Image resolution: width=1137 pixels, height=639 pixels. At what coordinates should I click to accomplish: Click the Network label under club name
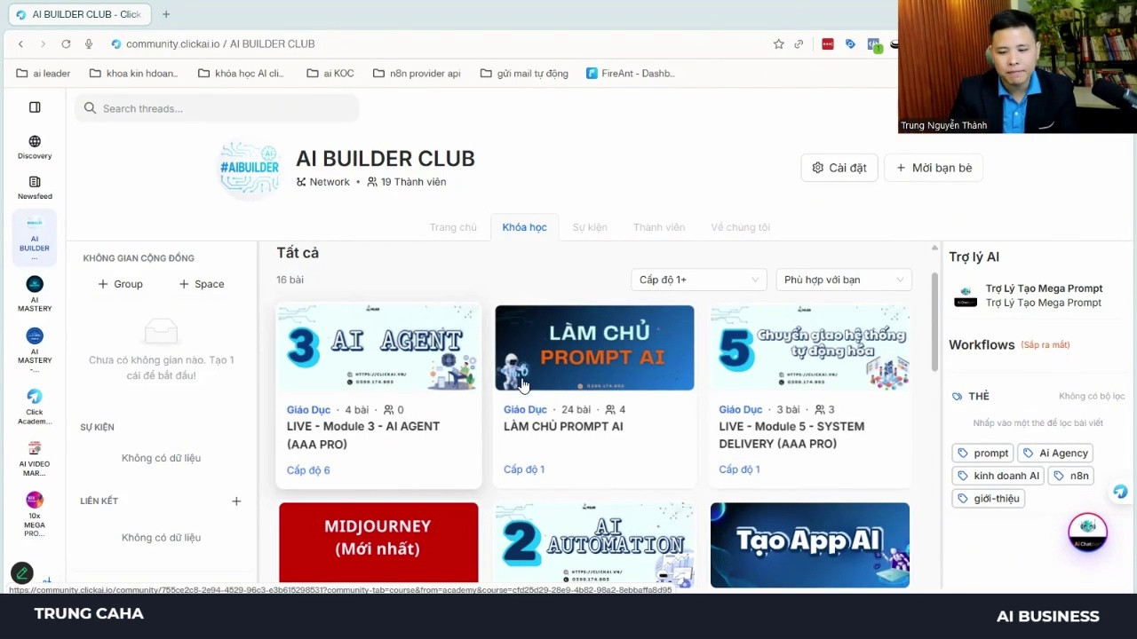323,182
